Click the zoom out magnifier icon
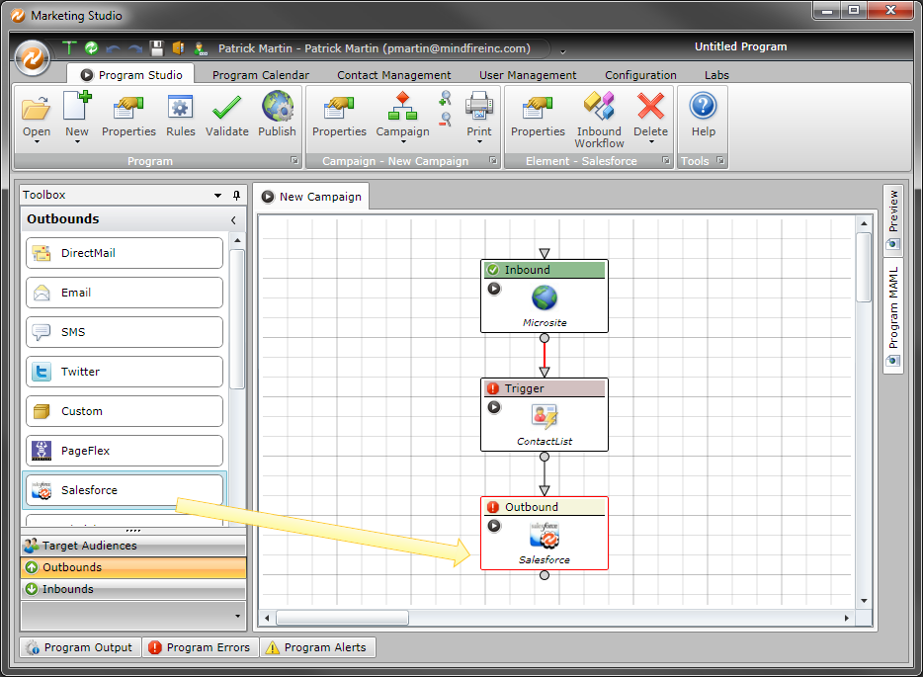The width and height of the screenshot is (923, 677). pyautogui.click(x=445, y=119)
